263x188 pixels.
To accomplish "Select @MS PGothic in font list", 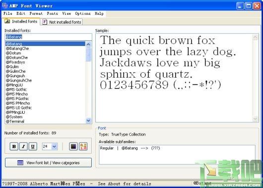I will (x=45, y=98).
